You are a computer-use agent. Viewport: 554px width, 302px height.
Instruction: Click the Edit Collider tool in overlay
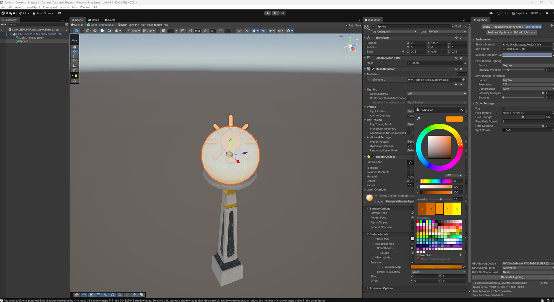pyautogui.click(x=75, y=81)
